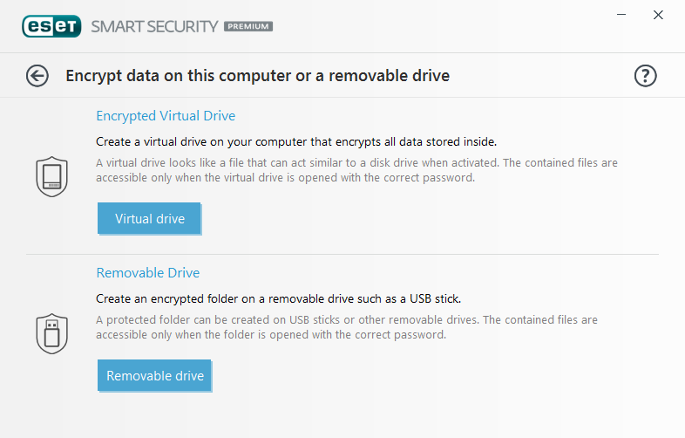Click the gray virtual drive explanation paragraph
The image size is (685, 438).
(x=356, y=170)
